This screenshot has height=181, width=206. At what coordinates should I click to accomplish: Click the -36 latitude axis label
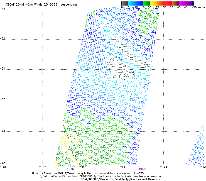[3, 99]
